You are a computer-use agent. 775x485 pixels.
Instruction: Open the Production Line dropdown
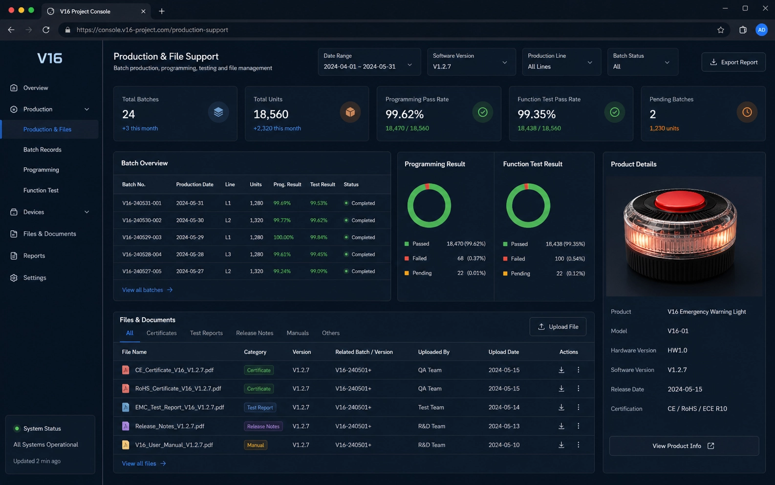click(561, 62)
